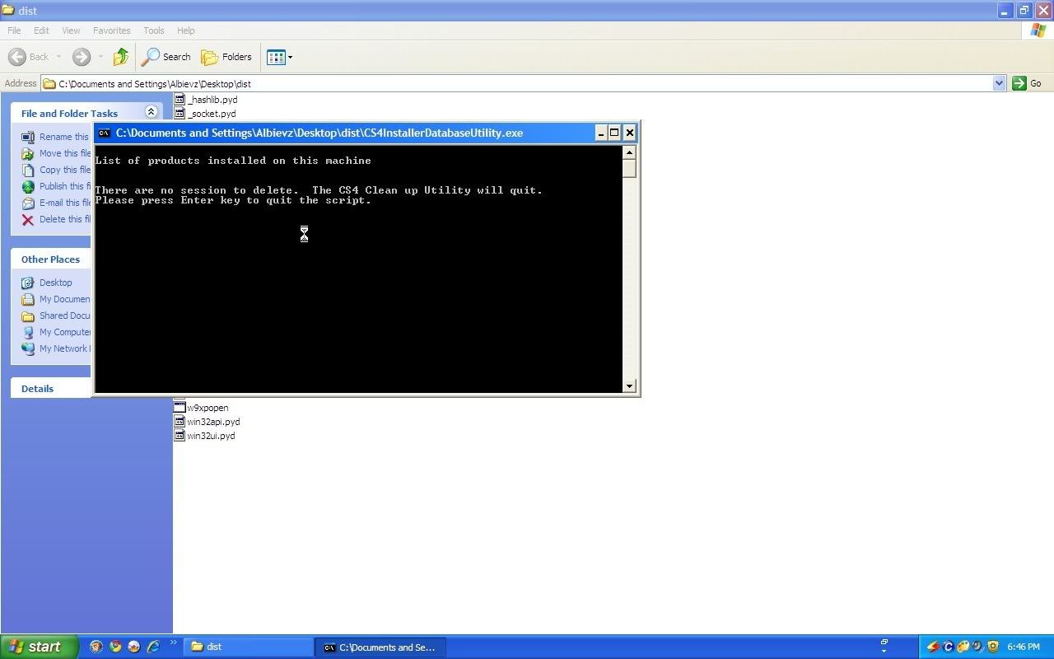
Task: Open My Computer in Other Places
Action: [56, 332]
